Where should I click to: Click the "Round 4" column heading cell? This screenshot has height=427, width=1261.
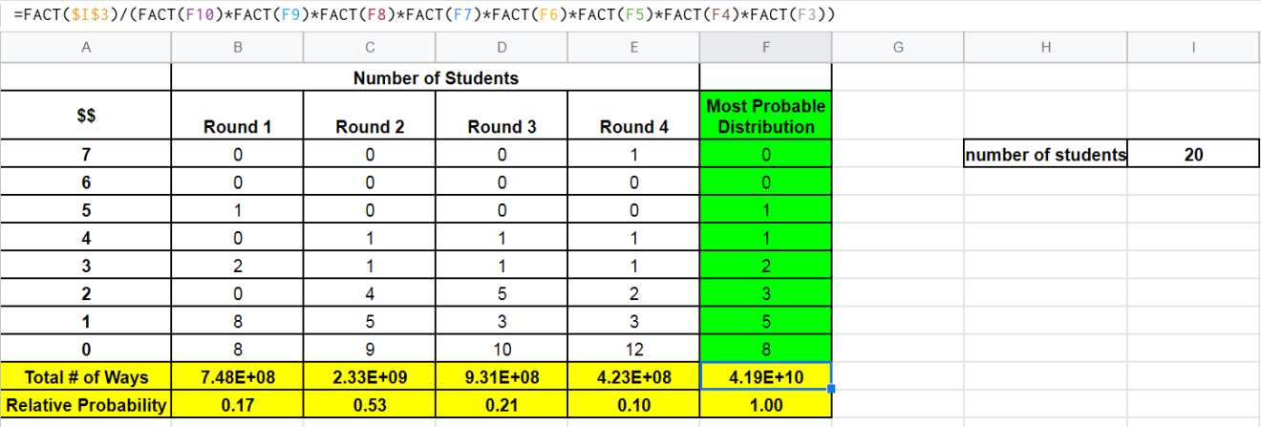[633, 126]
